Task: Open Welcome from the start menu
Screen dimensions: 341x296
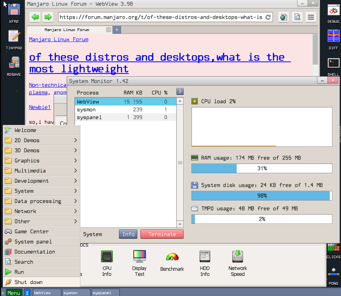Action: click(41, 130)
